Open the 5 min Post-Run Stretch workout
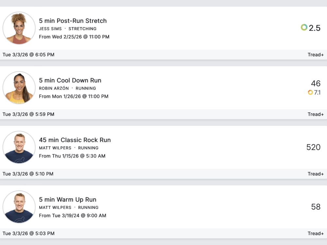Image resolution: width=327 pixels, height=245 pixels. (73, 21)
